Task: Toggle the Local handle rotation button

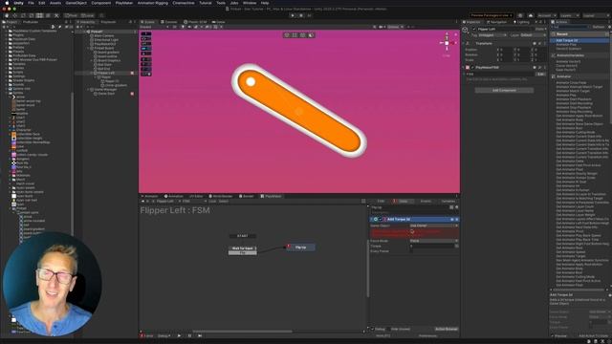Action: [x=88, y=15]
